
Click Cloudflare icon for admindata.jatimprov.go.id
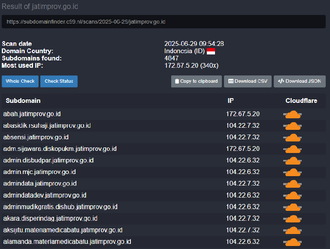point(293,184)
